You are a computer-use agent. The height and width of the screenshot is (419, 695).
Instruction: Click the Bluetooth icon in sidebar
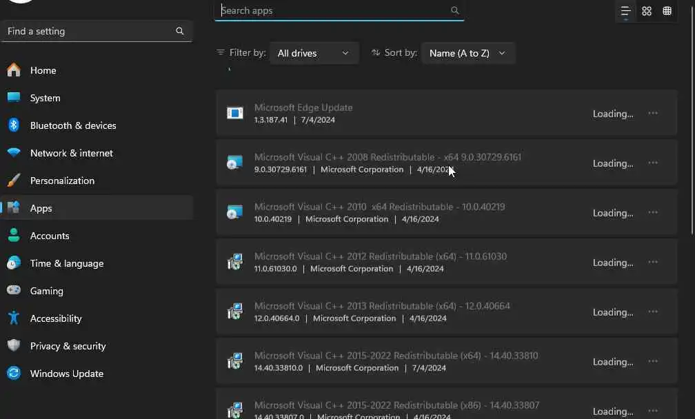coord(14,125)
